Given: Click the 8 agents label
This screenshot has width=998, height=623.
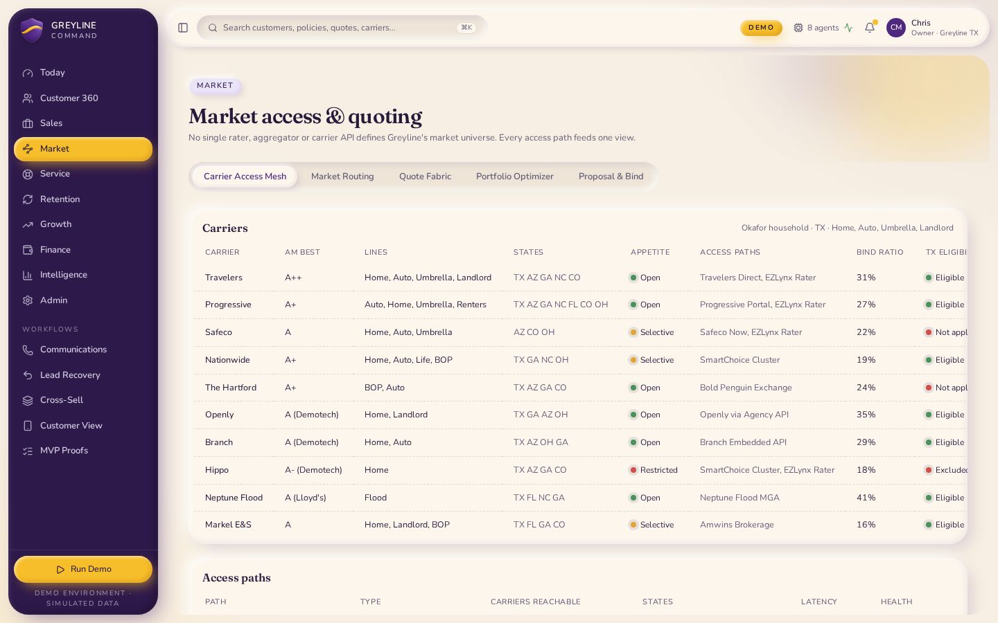Looking at the screenshot, I should [823, 28].
